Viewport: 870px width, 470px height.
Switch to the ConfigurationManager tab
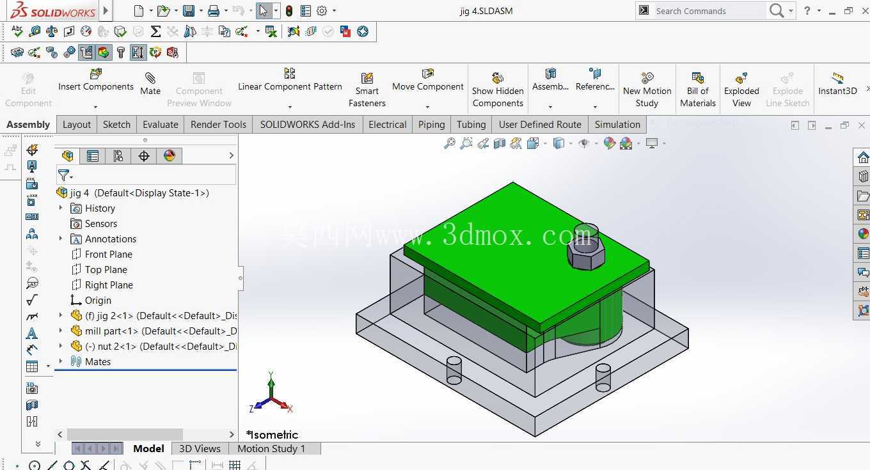(x=118, y=155)
